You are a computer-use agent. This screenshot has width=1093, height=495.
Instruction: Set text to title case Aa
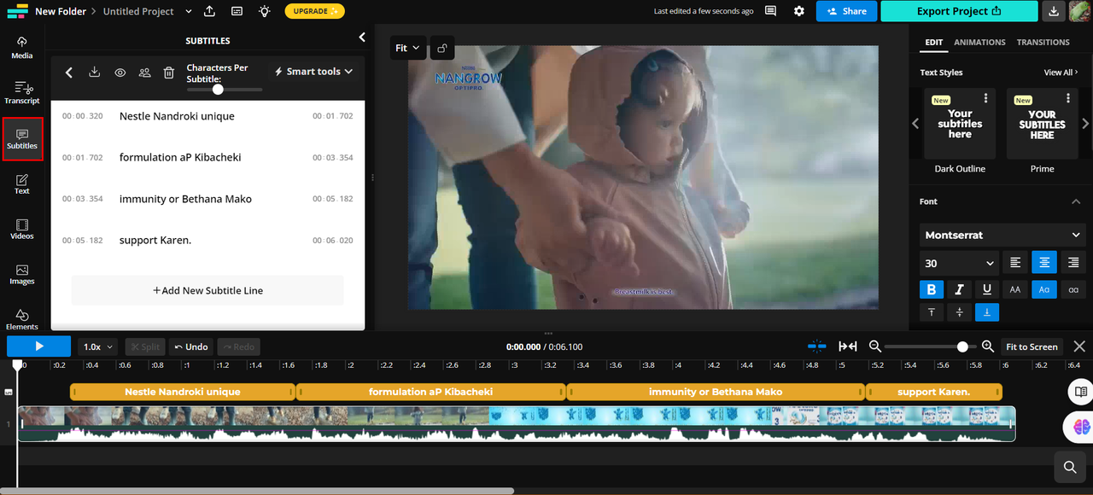1043,289
